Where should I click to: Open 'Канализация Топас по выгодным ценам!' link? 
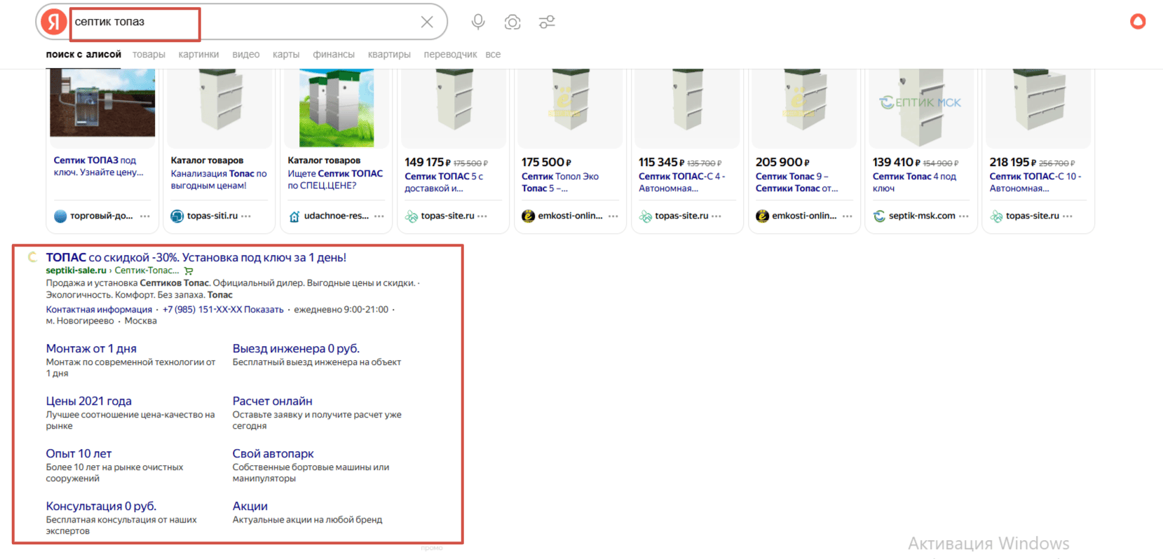[219, 179]
